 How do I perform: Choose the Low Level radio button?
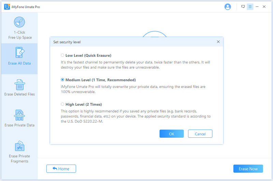62,55
